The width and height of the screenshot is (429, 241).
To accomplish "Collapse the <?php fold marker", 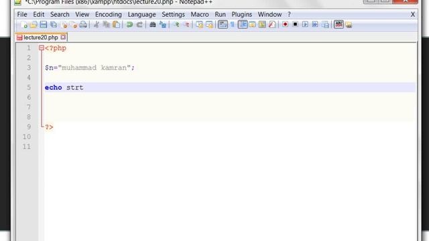I will tap(42, 48).
